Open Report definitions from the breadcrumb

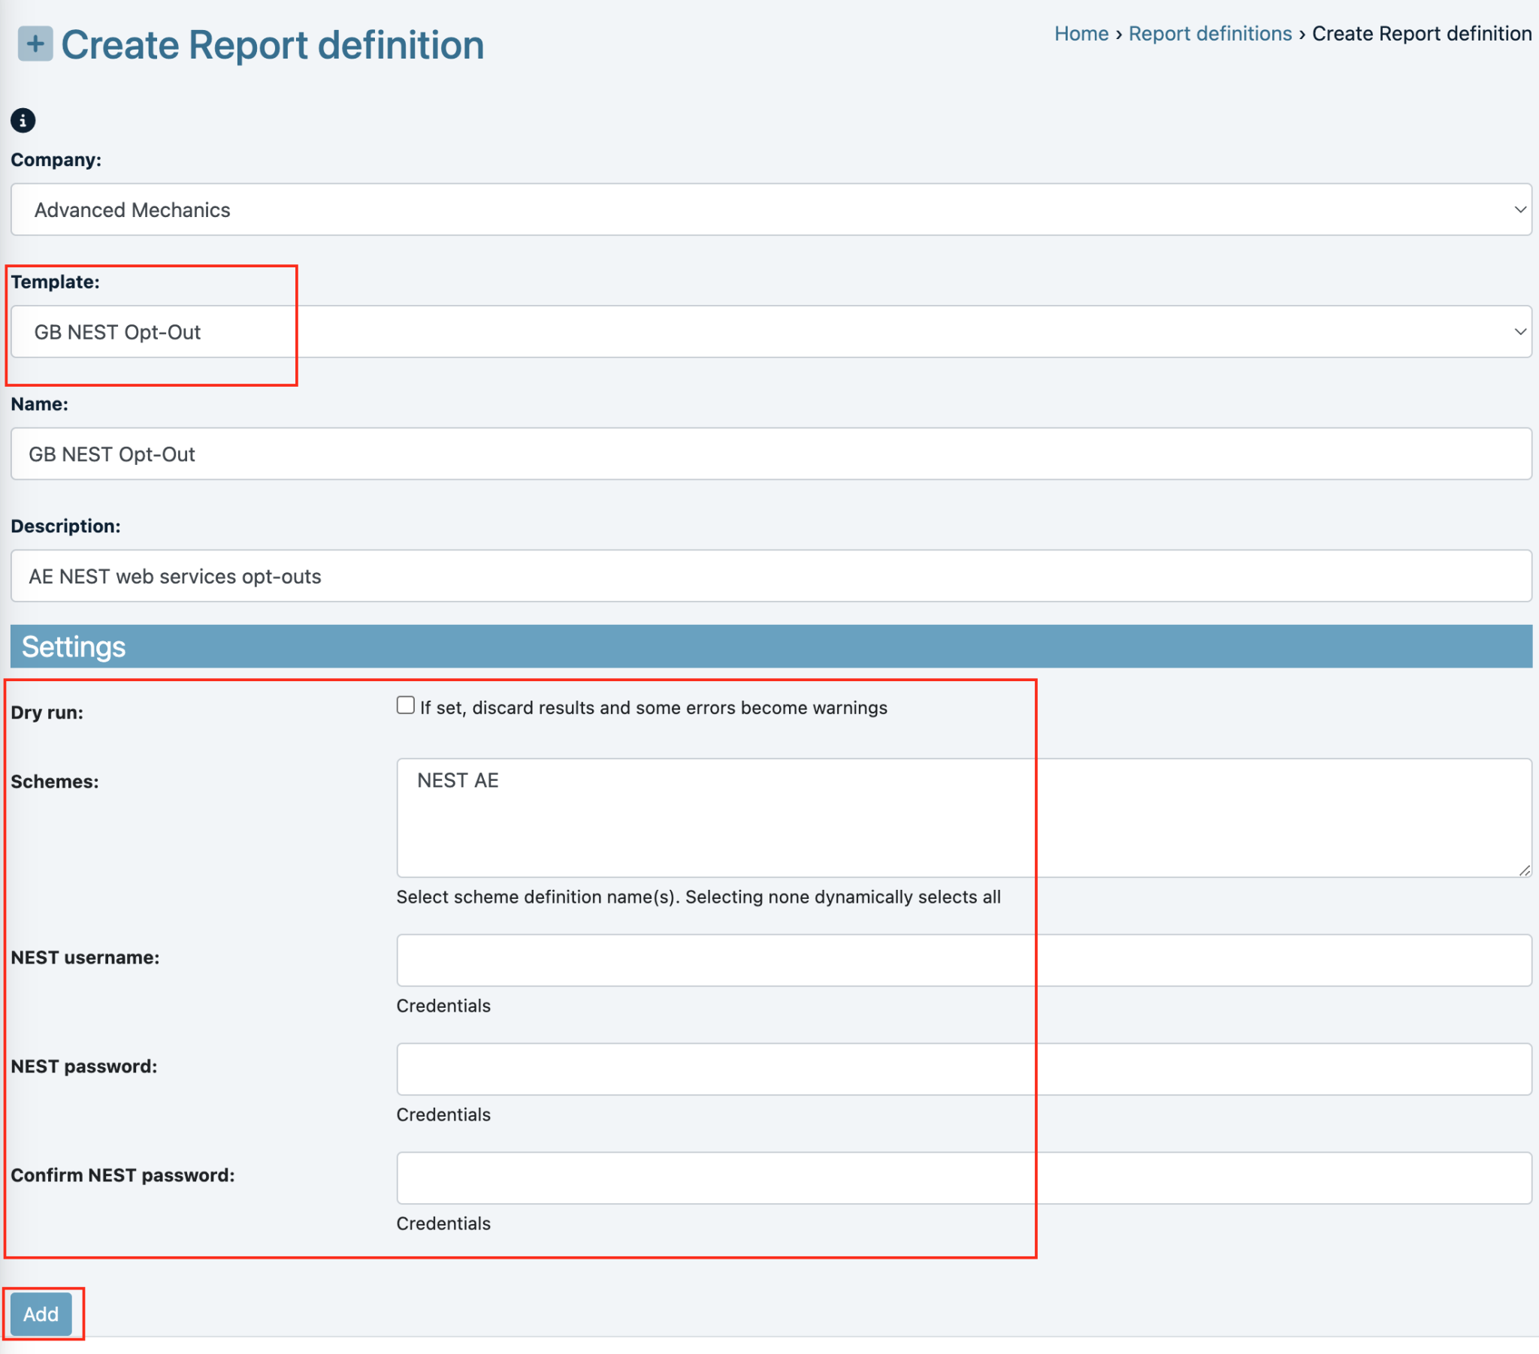click(x=1208, y=33)
